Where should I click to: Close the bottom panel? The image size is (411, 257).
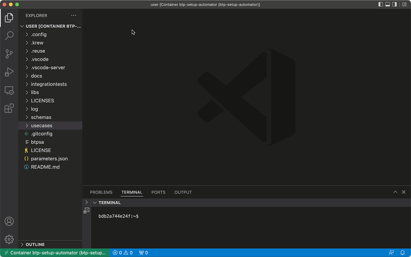(404, 192)
